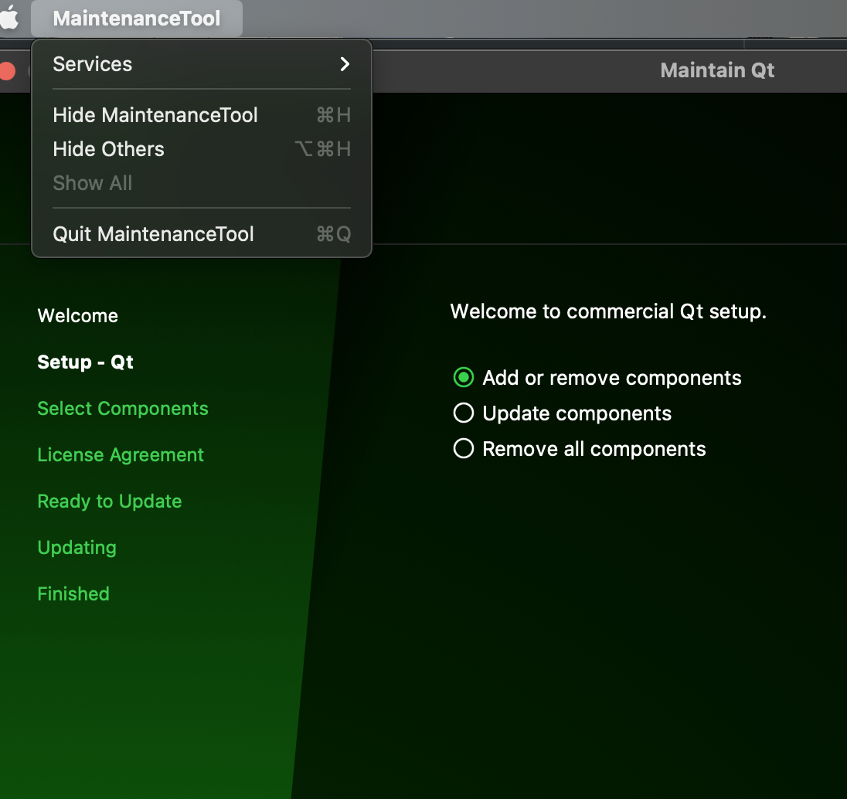Select Update components radio button

coord(464,413)
